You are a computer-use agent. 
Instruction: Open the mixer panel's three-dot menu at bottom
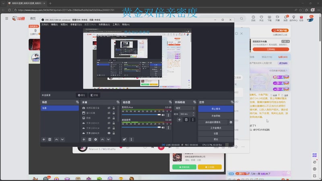pyautogui.click(x=131, y=140)
